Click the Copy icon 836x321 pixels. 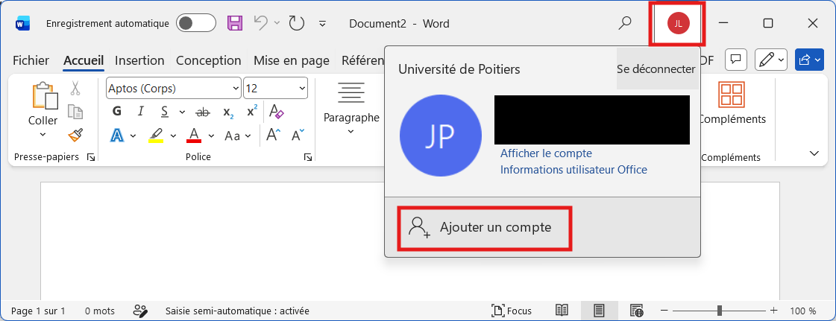click(x=75, y=112)
